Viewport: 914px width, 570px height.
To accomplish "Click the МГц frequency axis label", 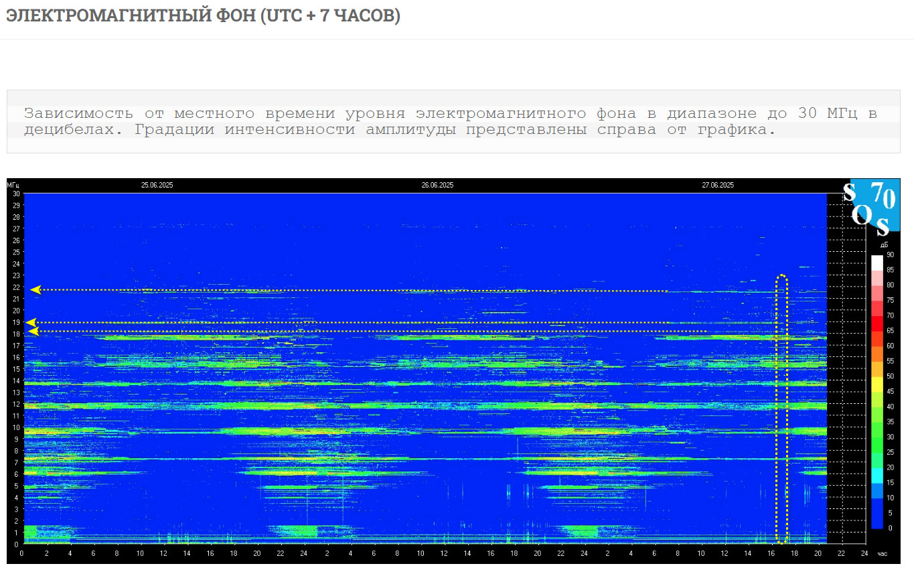I will [13, 185].
